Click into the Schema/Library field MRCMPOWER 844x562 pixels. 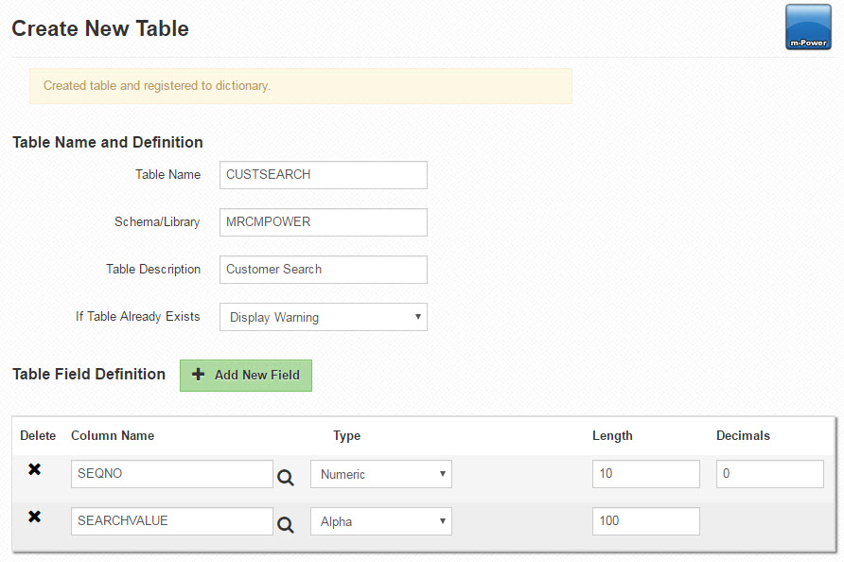coord(323,222)
